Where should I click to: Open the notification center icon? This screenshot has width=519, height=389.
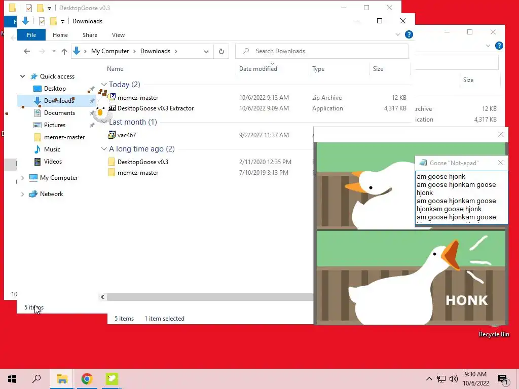coord(502,380)
